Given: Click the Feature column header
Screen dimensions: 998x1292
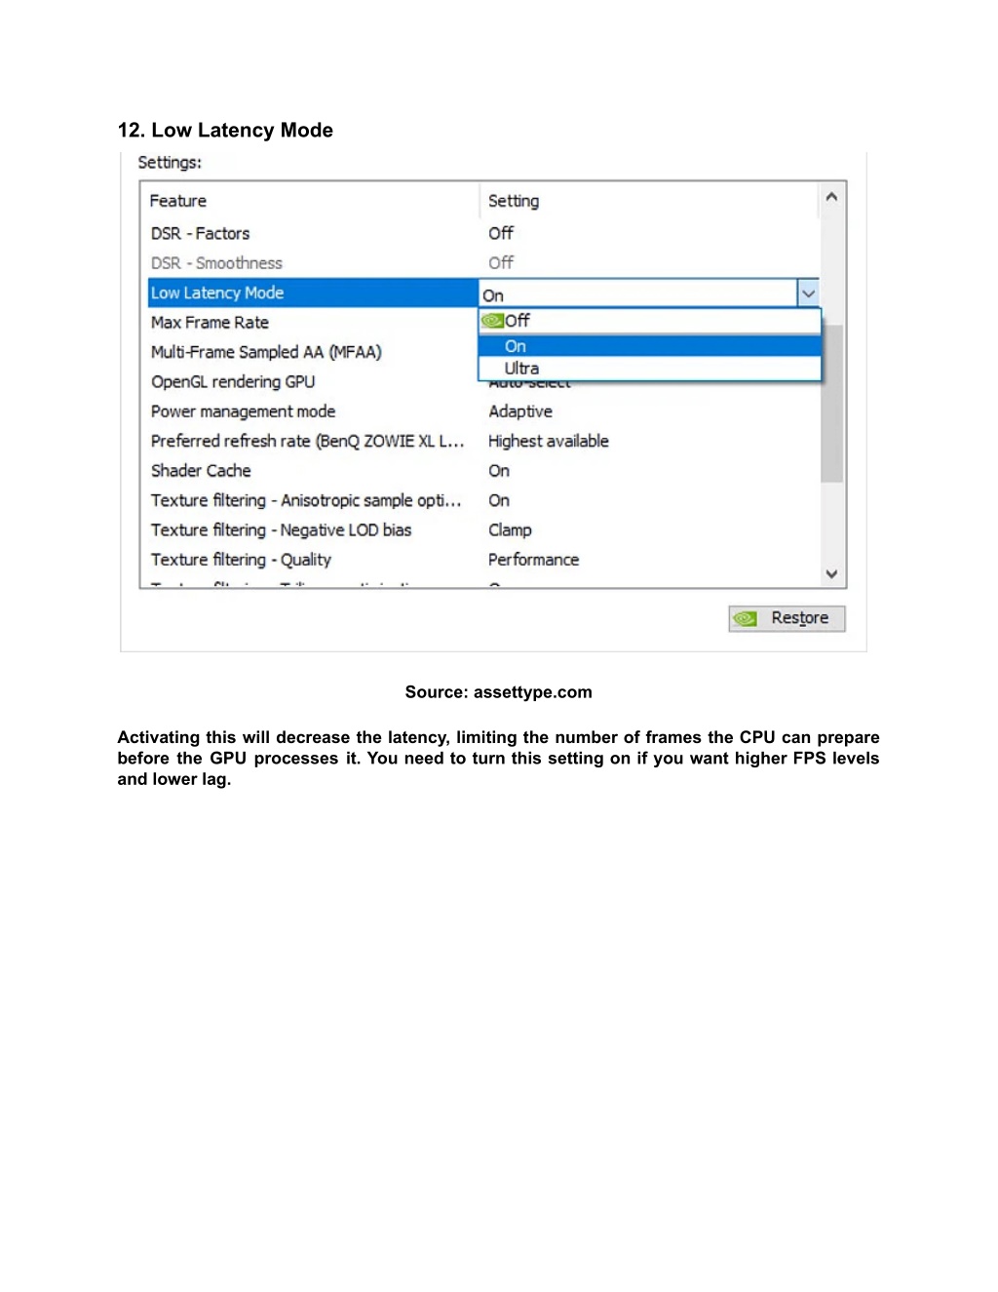Looking at the screenshot, I should [178, 201].
